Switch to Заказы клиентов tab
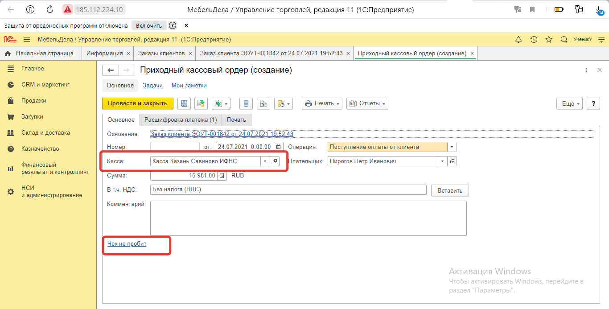Screen dimensions: 609x309 pos(161,54)
